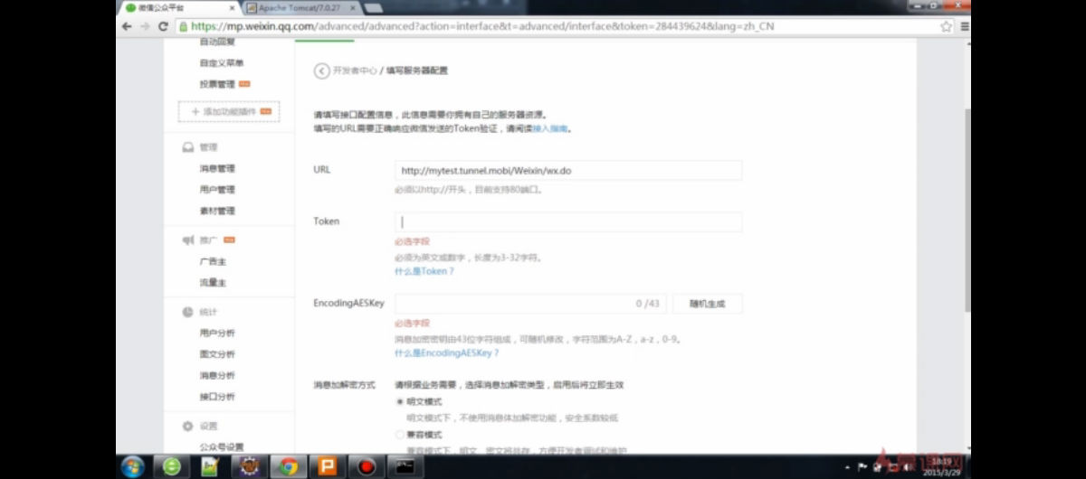
Task: Click the 填写服务器配置 breadcrumb text
Action: (417, 70)
